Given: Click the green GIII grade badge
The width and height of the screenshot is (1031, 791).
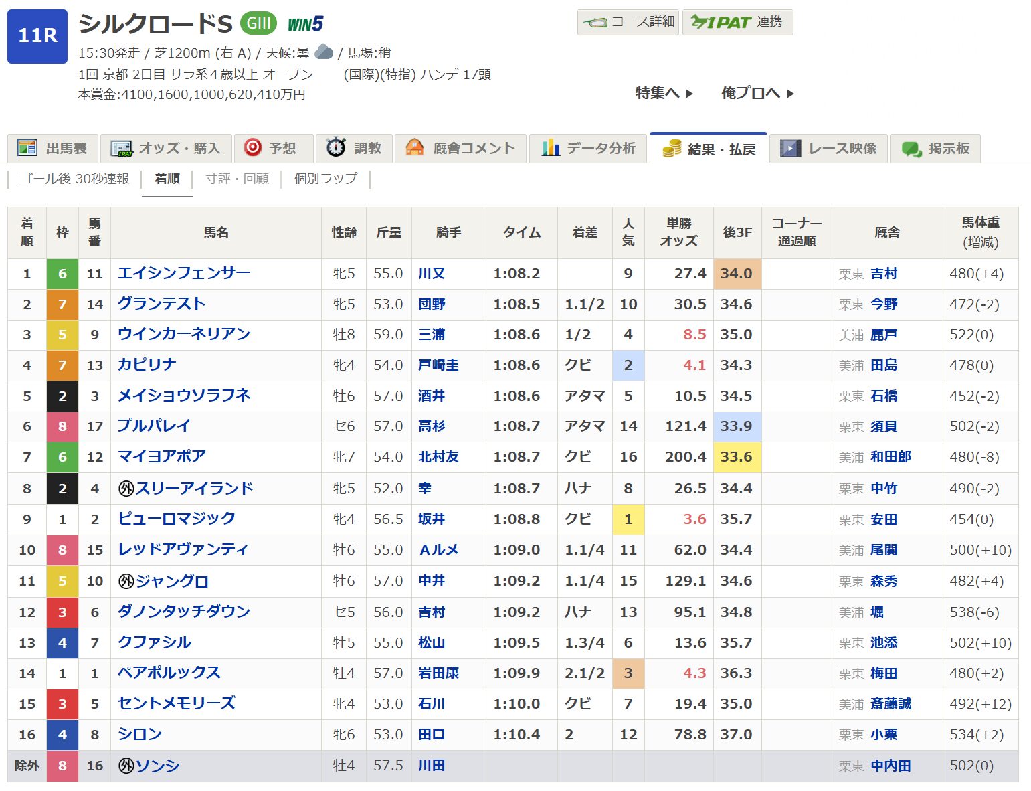Looking at the screenshot, I should click(x=258, y=24).
